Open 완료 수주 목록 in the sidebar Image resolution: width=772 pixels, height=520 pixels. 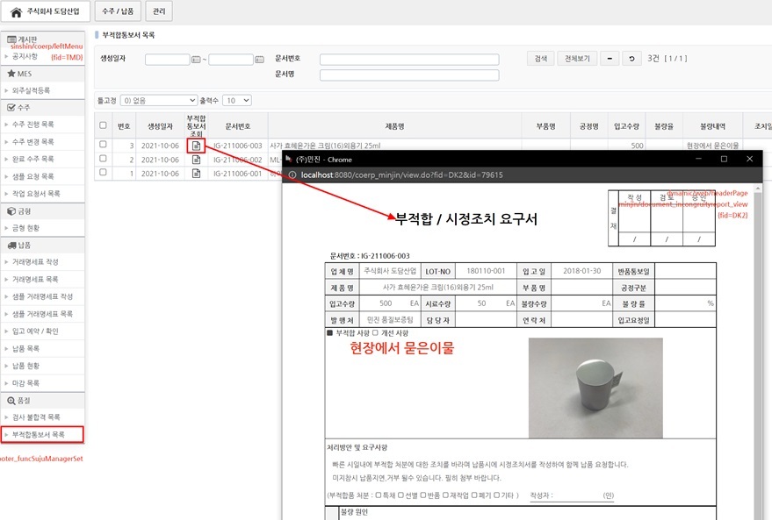33,159
